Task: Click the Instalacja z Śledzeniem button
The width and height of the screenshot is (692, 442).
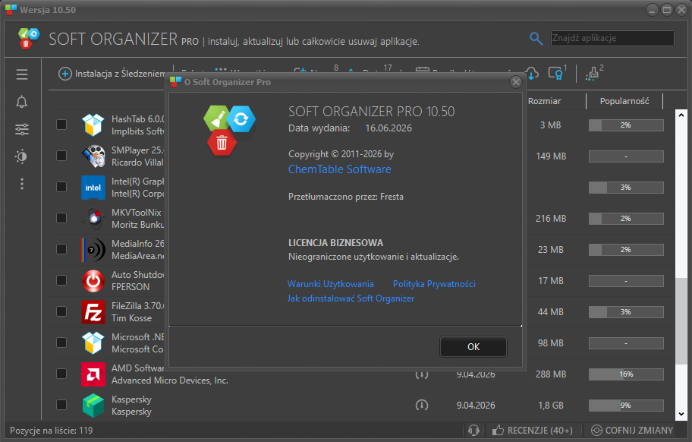Action: click(112, 74)
